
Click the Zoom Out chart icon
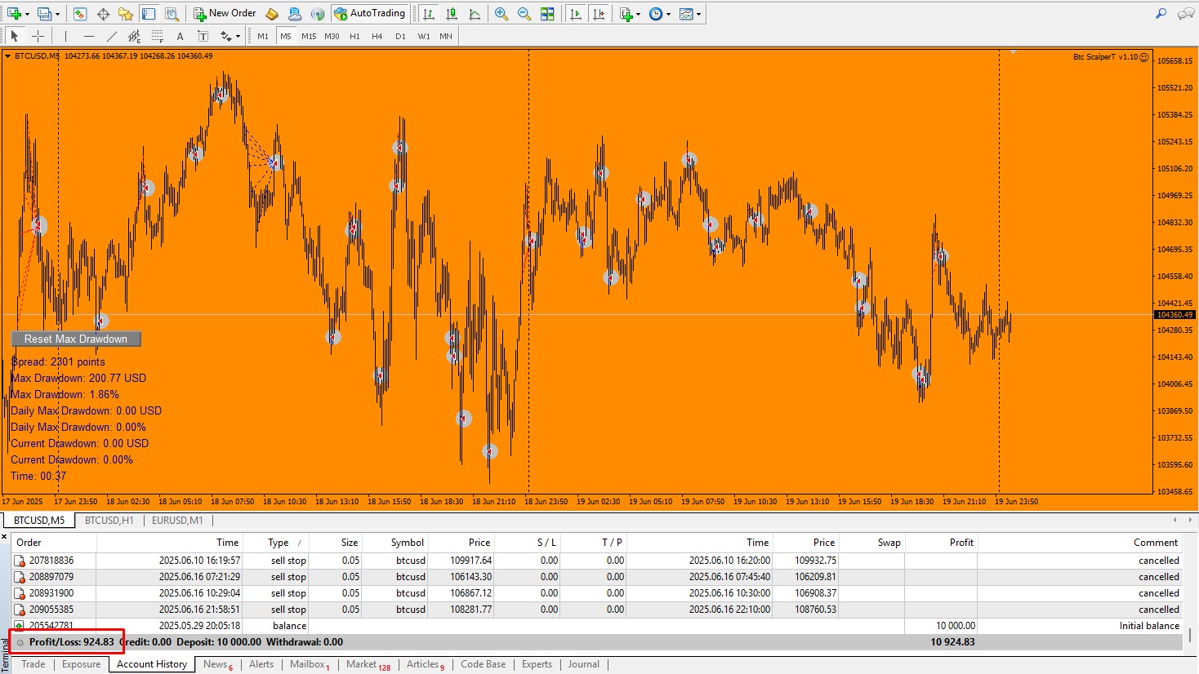tap(524, 14)
